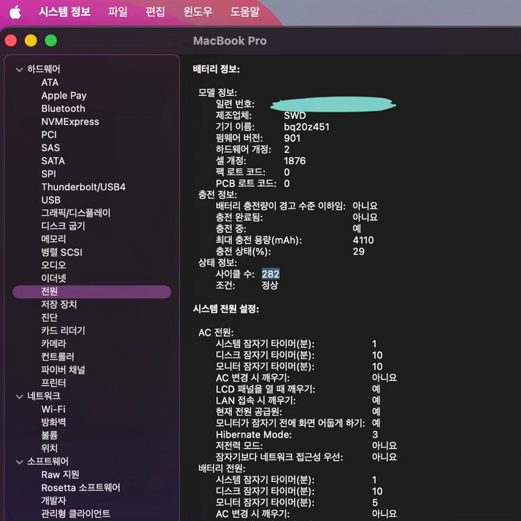
Task: Select NVMExpress in the sidebar
Action: [x=70, y=122]
